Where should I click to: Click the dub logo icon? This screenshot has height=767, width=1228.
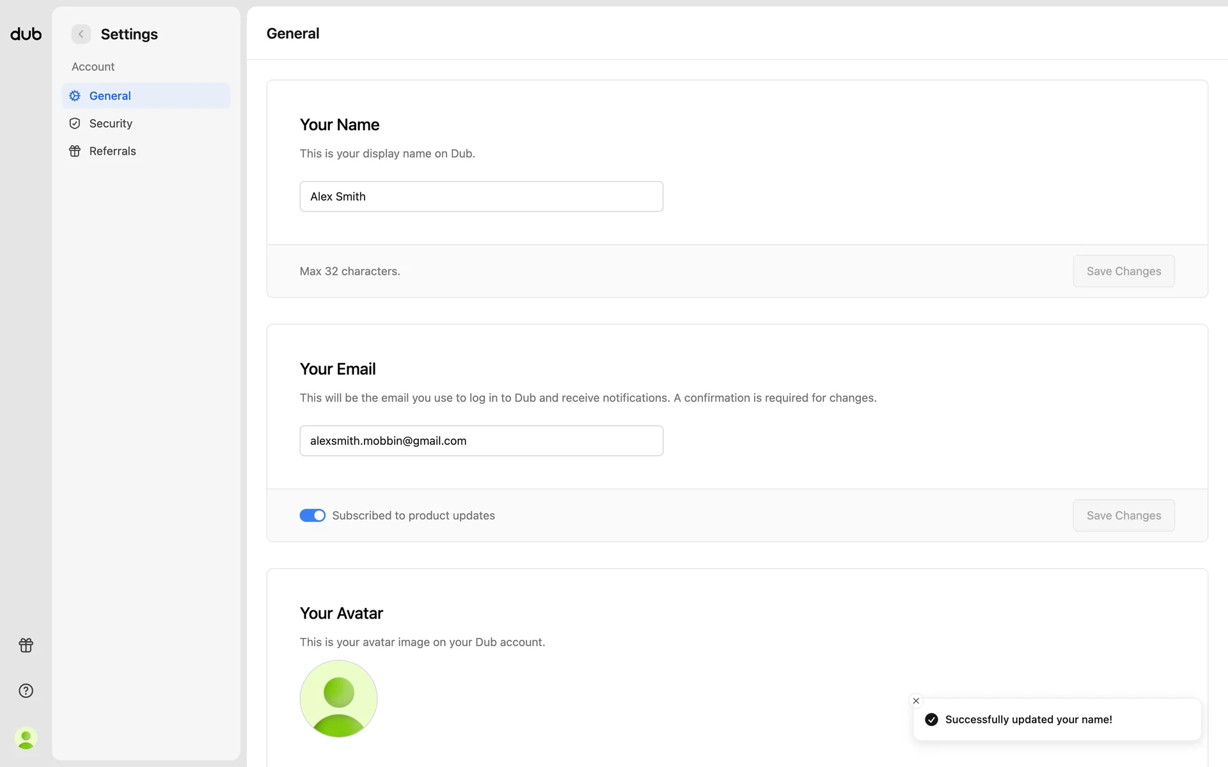pyautogui.click(x=26, y=34)
